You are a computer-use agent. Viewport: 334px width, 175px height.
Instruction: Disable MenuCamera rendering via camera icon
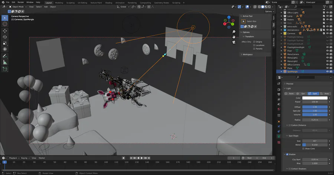[331, 54]
